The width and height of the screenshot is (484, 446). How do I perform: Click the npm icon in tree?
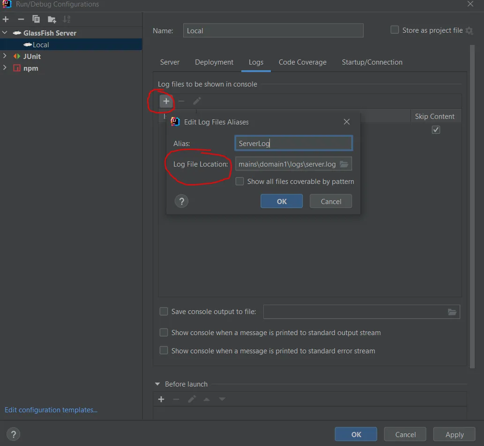tap(17, 68)
